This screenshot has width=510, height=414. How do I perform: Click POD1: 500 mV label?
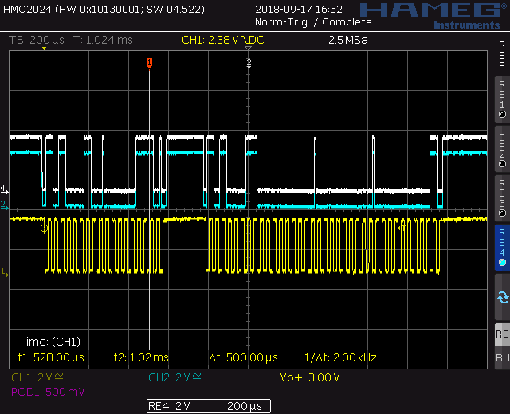48,392
